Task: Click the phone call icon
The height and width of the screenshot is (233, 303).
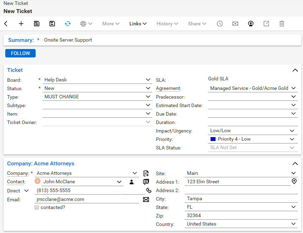Action: point(149,191)
